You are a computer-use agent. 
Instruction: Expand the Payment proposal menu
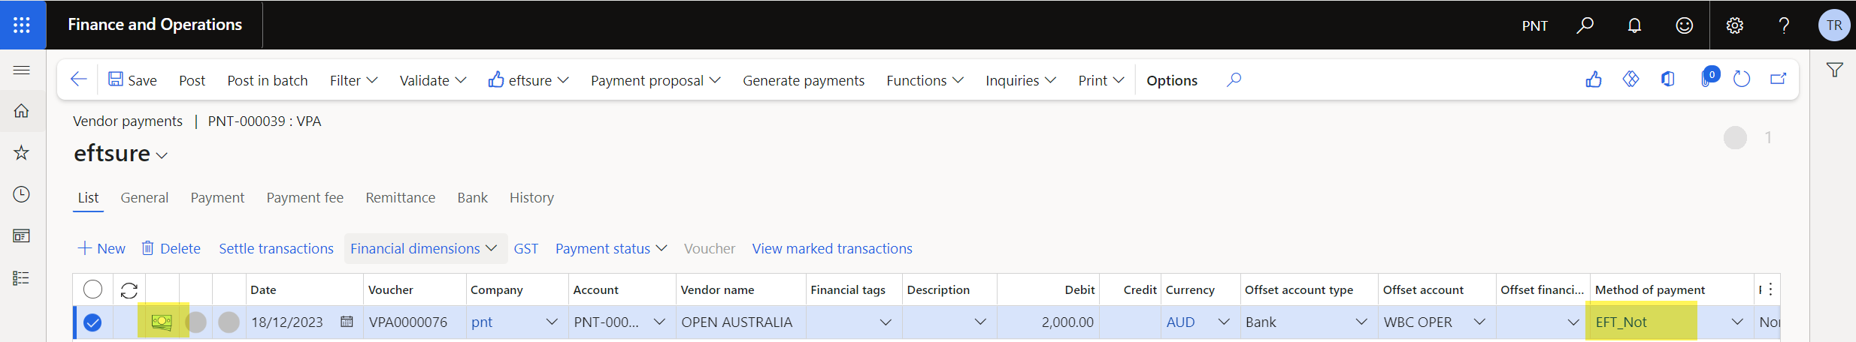point(656,80)
